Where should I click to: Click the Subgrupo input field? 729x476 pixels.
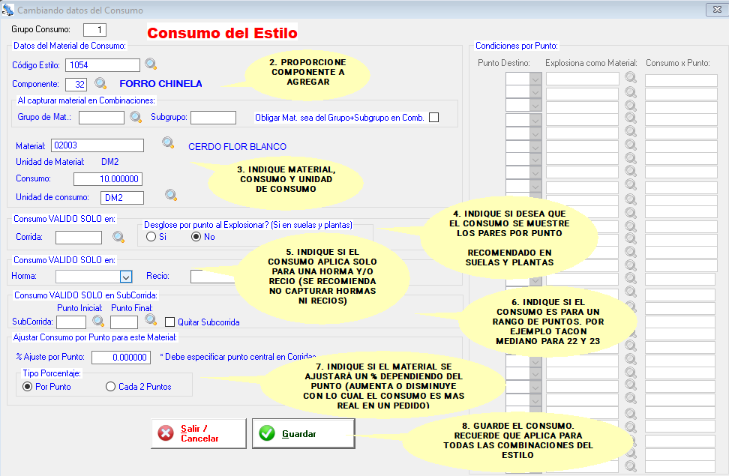click(x=214, y=118)
